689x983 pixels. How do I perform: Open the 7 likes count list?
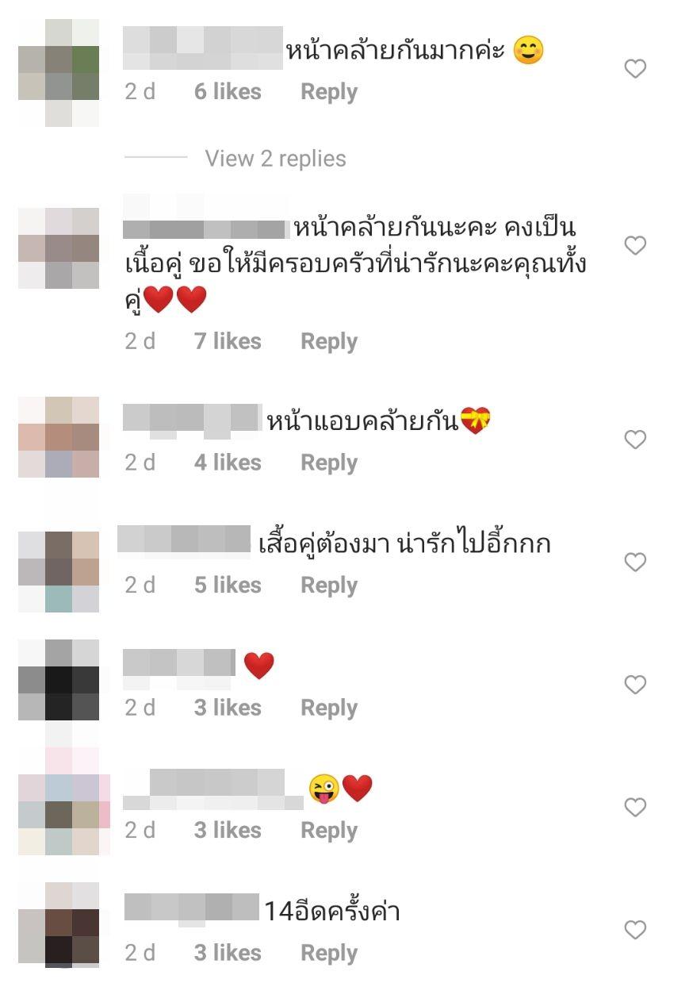tap(228, 341)
